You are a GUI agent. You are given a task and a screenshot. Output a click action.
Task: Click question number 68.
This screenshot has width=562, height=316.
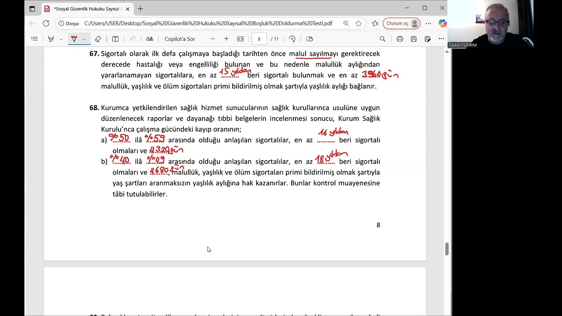[94, 108]
